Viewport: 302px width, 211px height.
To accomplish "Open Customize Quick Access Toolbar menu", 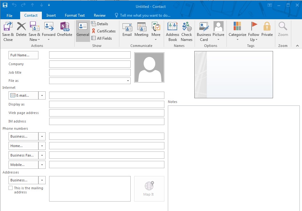I will tap(49, 5).
